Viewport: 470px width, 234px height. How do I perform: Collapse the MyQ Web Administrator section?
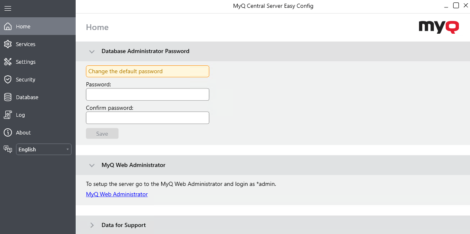(x=92, y=165)
